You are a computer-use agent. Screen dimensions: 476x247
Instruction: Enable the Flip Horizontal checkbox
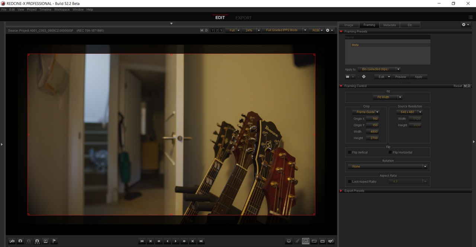390,152
